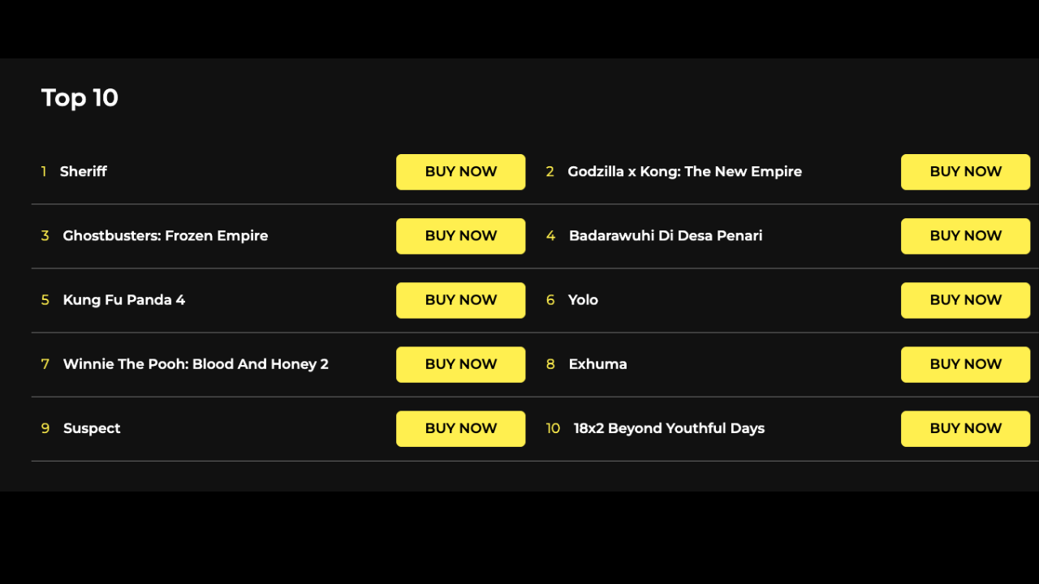Select Ghostbusters: Frozen Empire title

pos(166,235)
